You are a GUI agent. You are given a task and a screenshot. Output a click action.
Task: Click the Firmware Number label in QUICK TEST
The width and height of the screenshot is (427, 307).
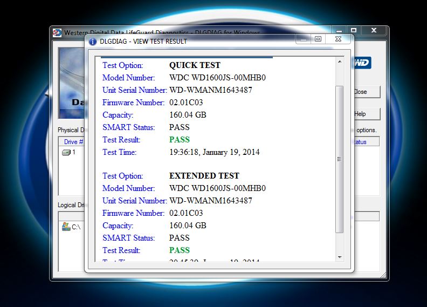pyautogui.click(x=134, y=103)
